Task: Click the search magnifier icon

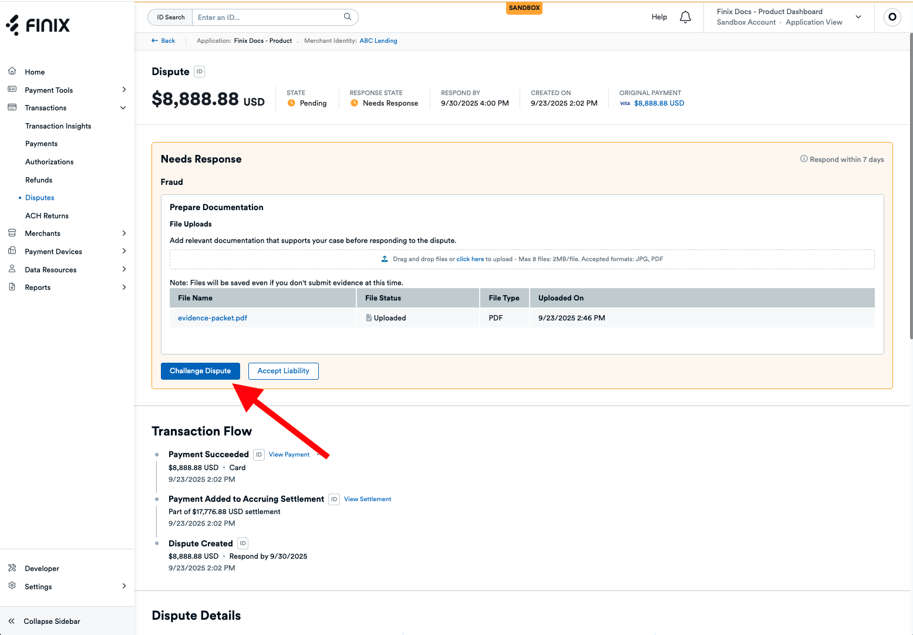Action: point(348,17)
